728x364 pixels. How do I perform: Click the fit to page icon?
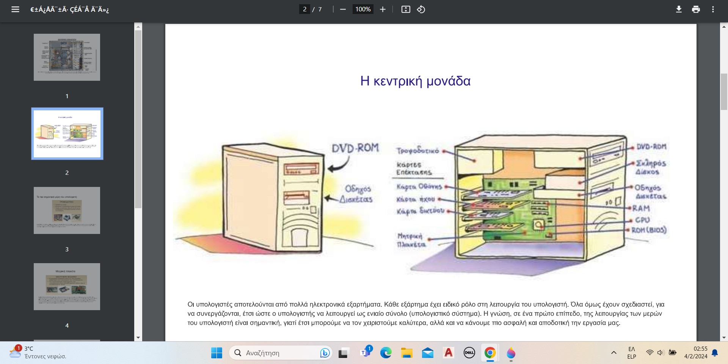tap(406, 9)
